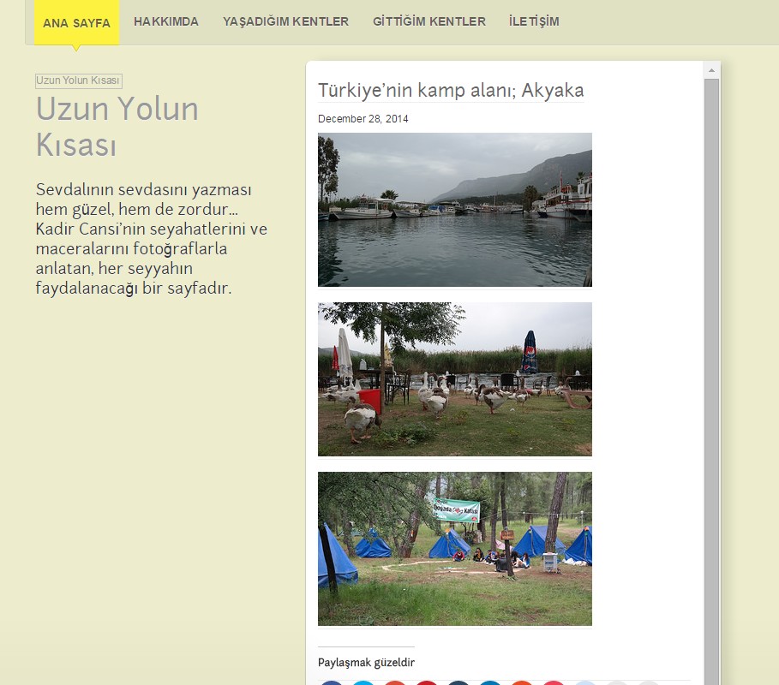Click the third red-orange share circle icon
The width and height of the screenshot is (779, 685).
[395, 682]
